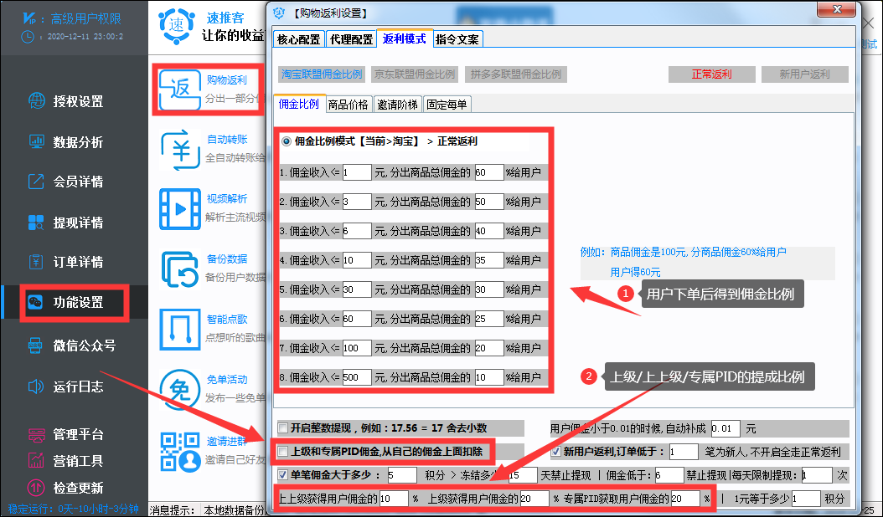
Task: Click the 新用户返利 button
Action: [x=805, y=74]
